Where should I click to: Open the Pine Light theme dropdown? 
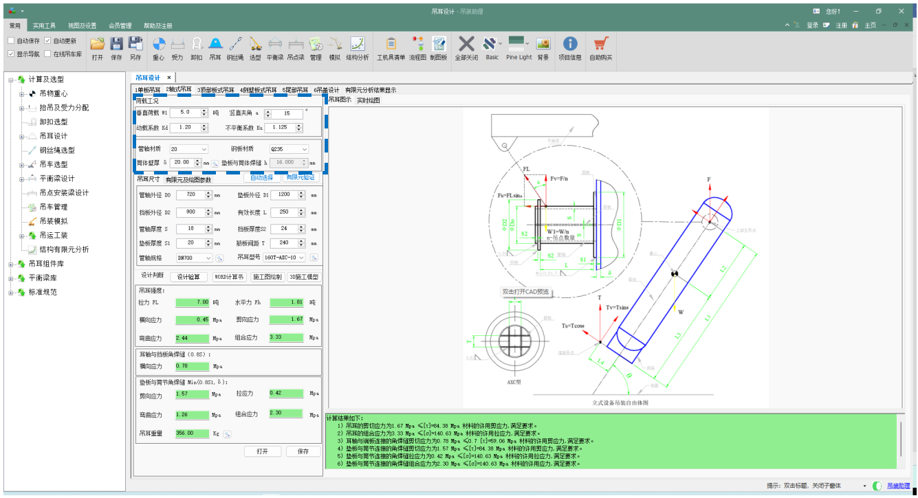529,43
